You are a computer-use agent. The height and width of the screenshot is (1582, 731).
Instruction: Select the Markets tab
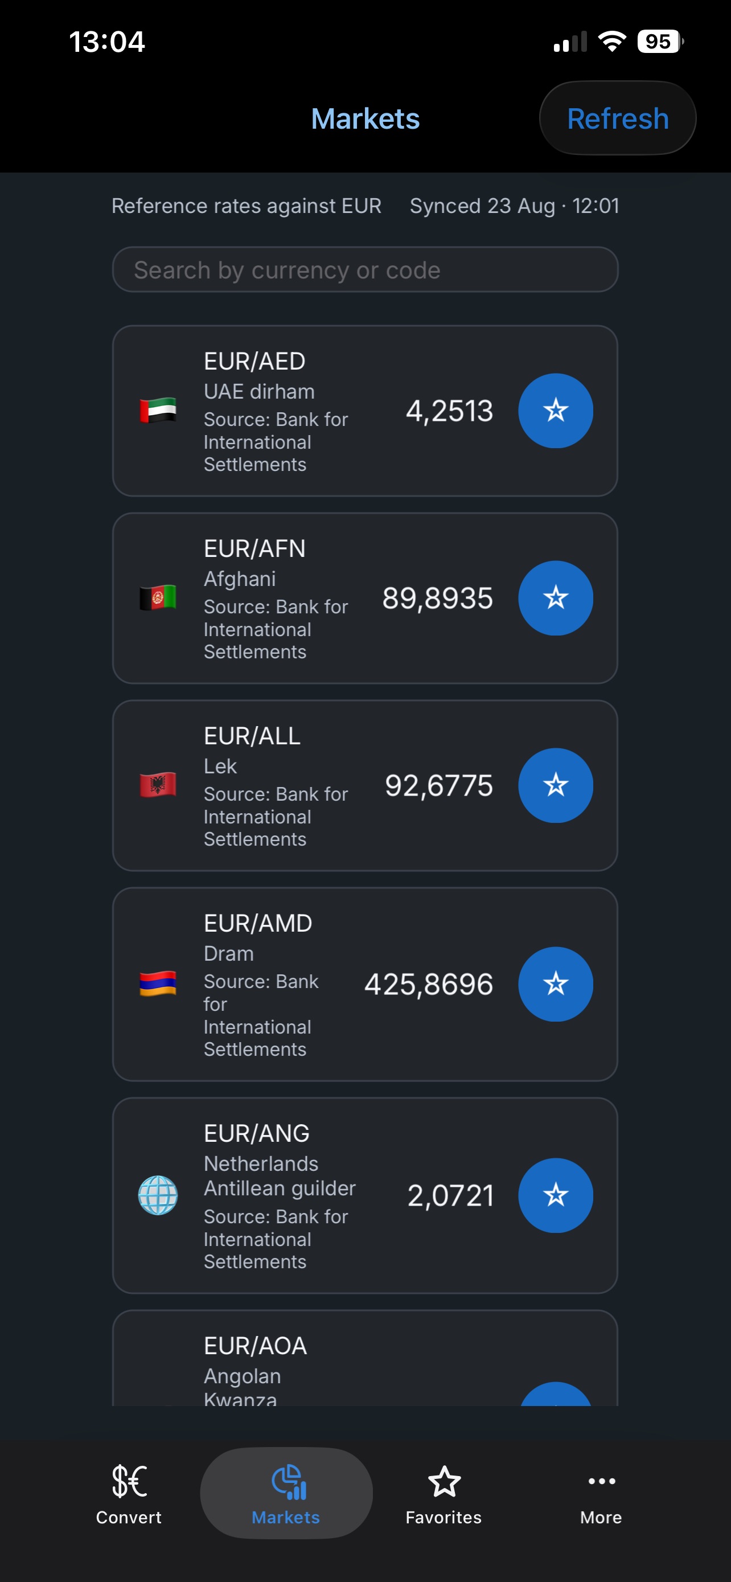pyautogui.click(x=286, y=1494)
